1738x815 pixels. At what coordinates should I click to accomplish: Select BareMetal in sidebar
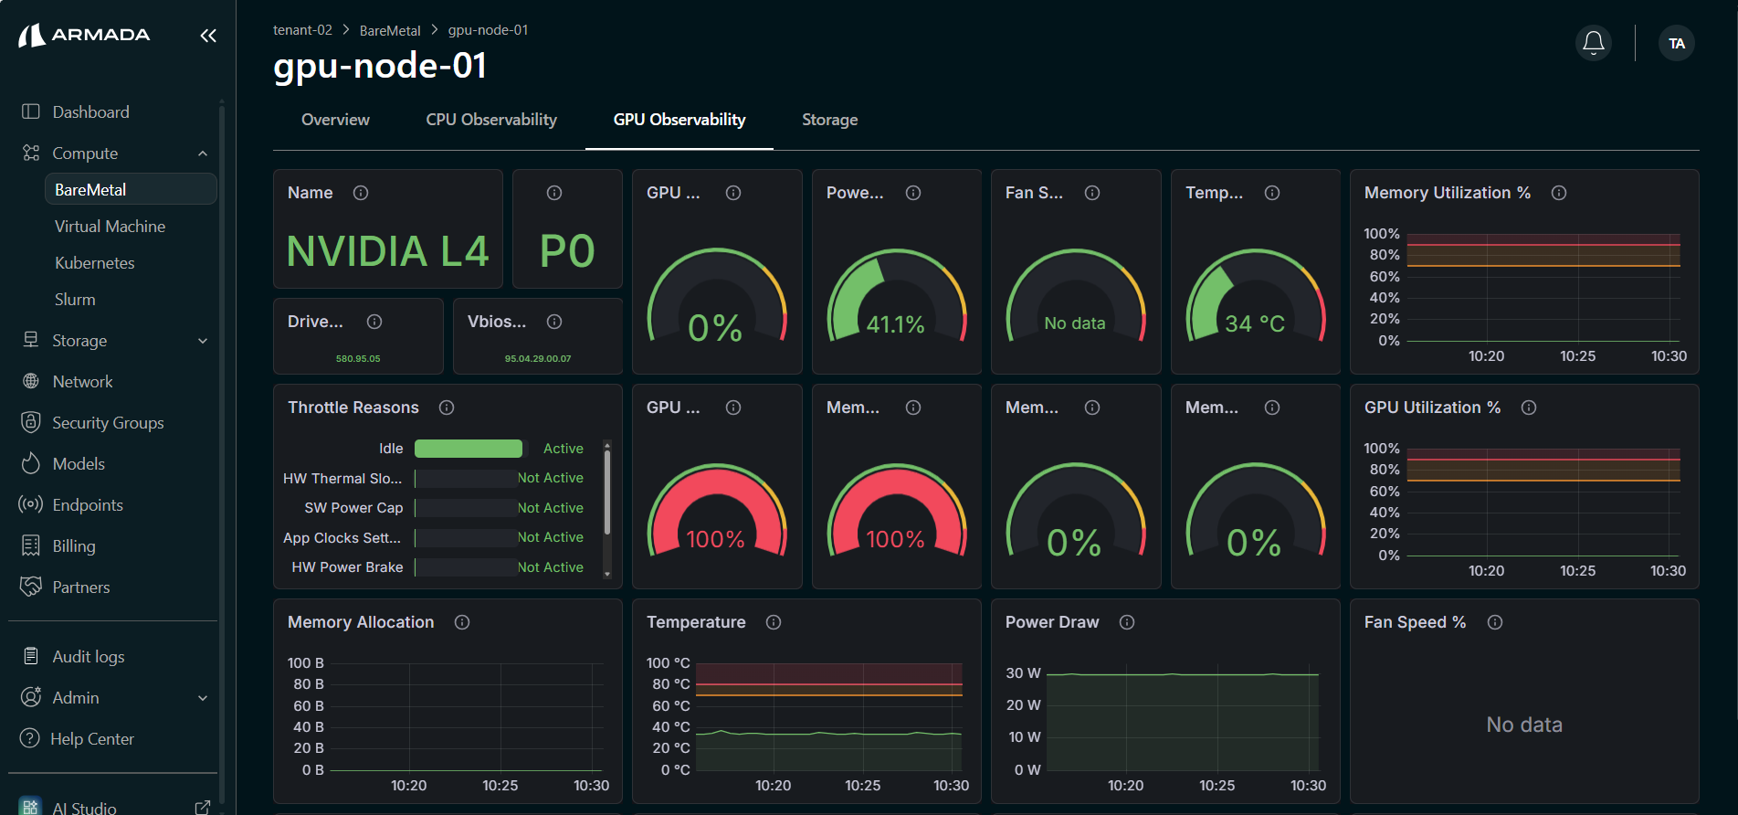pos(131,189)
